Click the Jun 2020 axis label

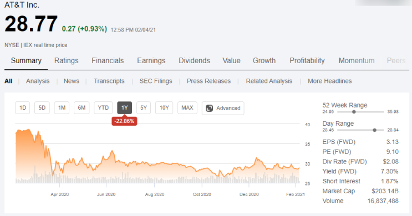point(106,194)
